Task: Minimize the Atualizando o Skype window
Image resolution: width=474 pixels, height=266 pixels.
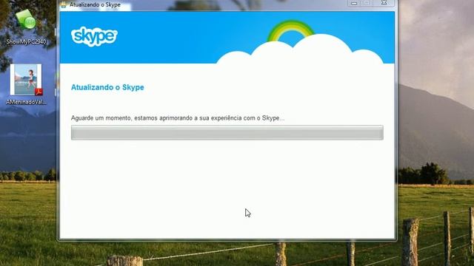Action: coord(354,3)
